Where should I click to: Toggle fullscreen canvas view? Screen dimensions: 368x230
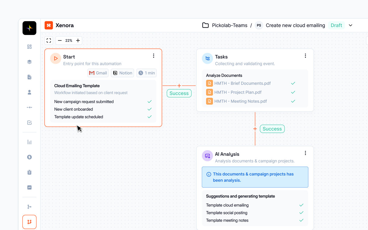[49, 40]
